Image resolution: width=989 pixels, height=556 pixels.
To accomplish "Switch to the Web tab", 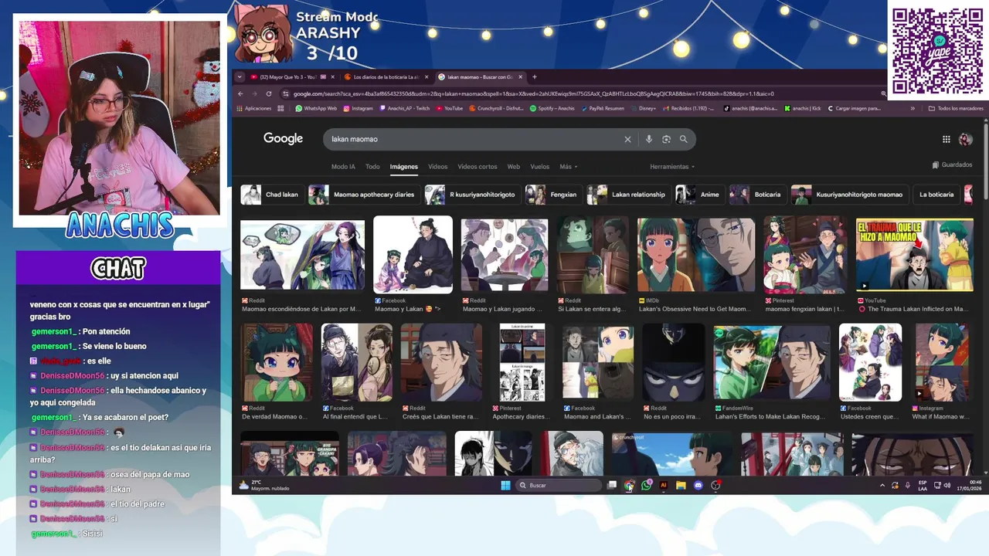I will pos(513,167).
